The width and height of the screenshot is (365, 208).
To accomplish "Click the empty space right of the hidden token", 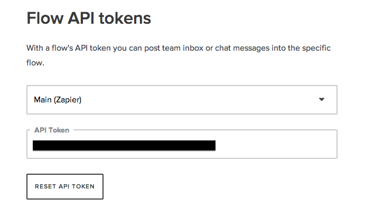I will [x=275, y=145].
